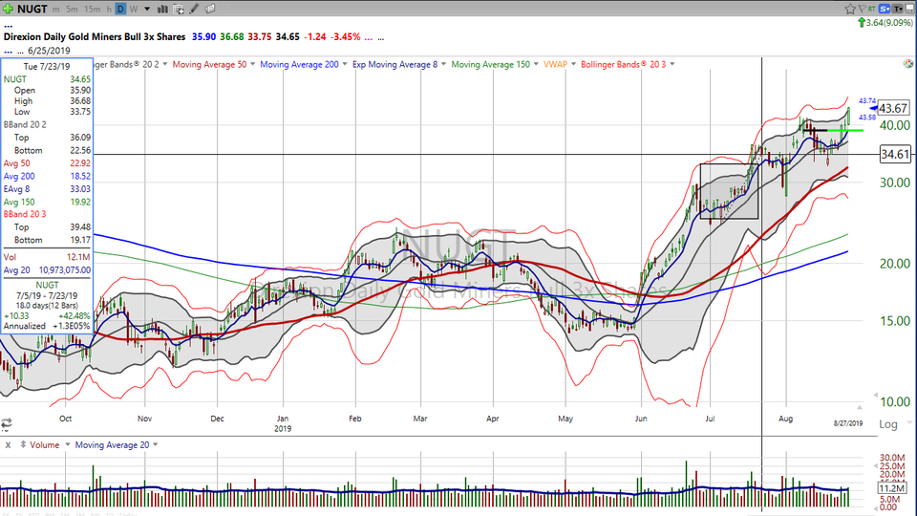Select the 5m timeframe button
917x516 pixels.
(x=72, y=9)
